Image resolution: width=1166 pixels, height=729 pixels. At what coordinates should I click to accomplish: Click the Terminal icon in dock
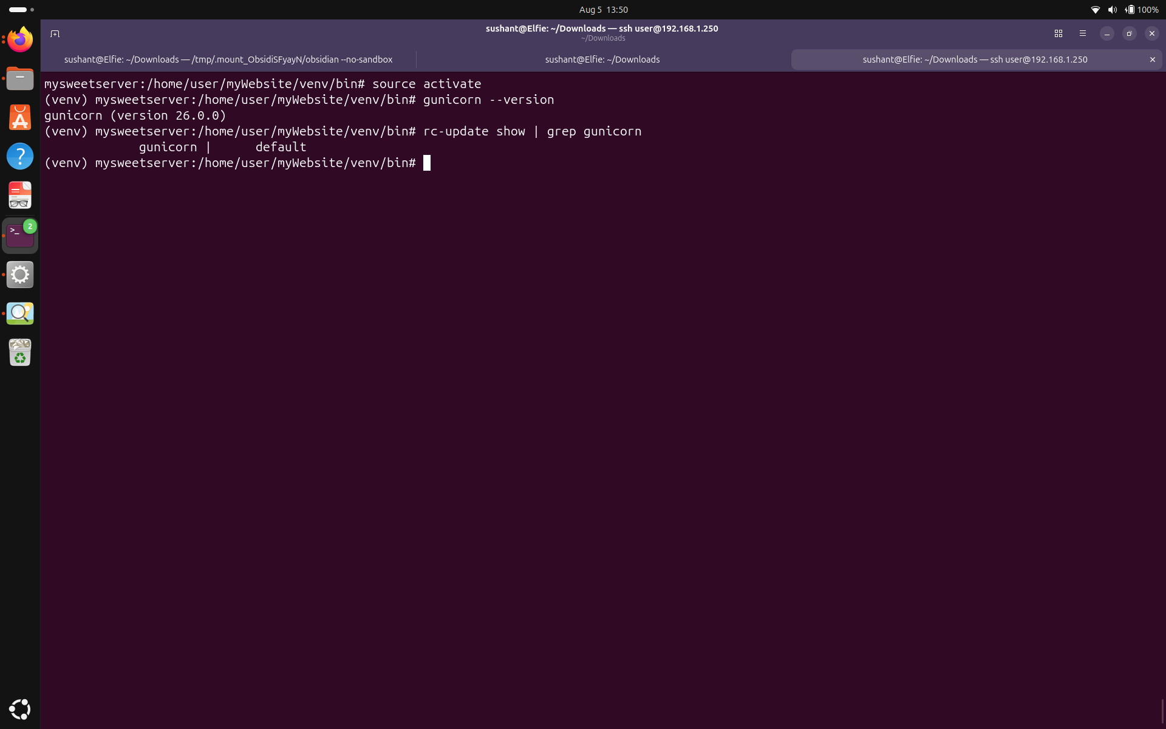tap(20, 235)
